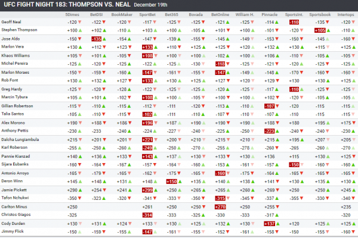358x238 pixels.
Task: Open fighter Stephen Thompson's name link
Action: [x=19, y=30]
